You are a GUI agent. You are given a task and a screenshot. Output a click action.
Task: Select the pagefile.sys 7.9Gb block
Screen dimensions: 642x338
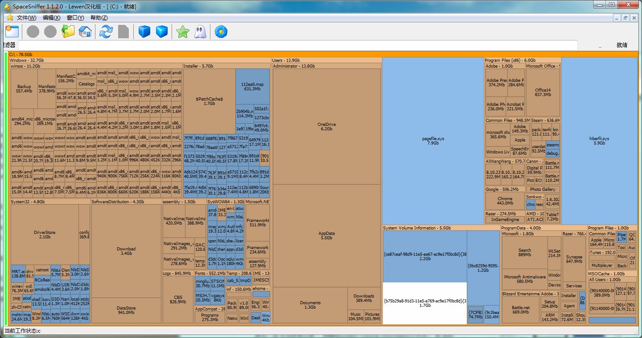[433, 141]
